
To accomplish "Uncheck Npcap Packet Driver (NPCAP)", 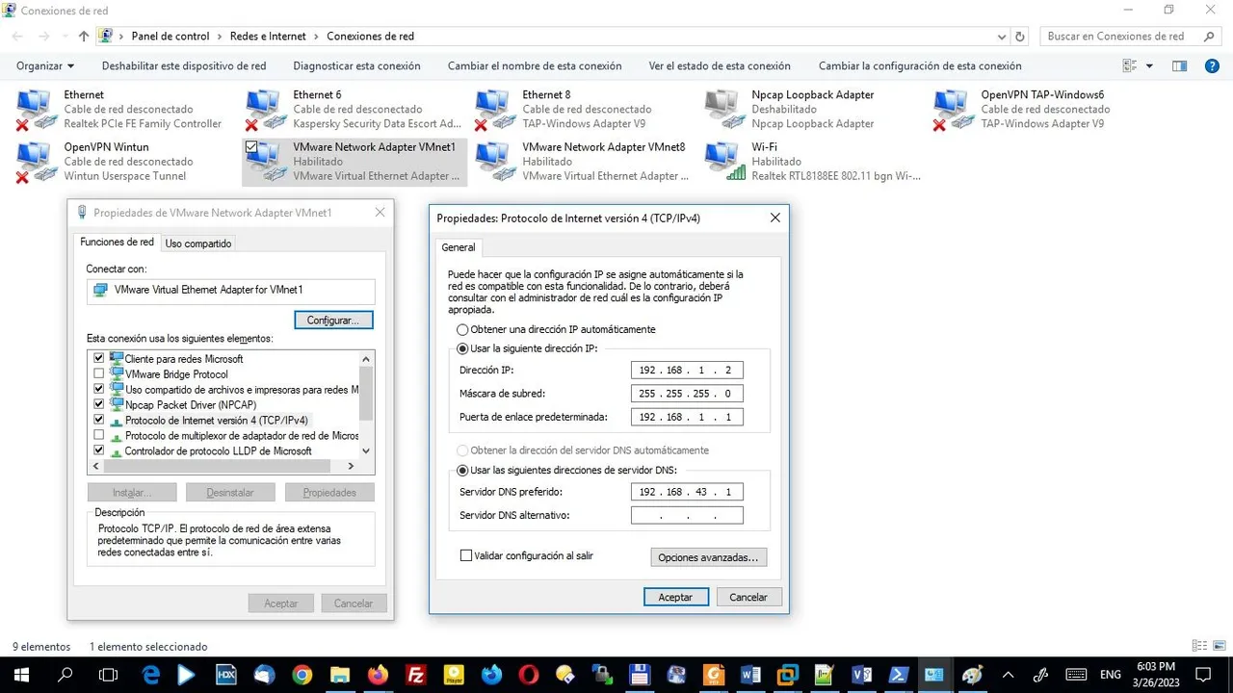I will tap(98, 404).
